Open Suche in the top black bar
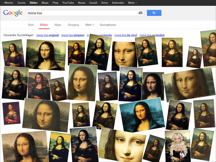Viewport: 216px width, 162px height. coord(21,3)
